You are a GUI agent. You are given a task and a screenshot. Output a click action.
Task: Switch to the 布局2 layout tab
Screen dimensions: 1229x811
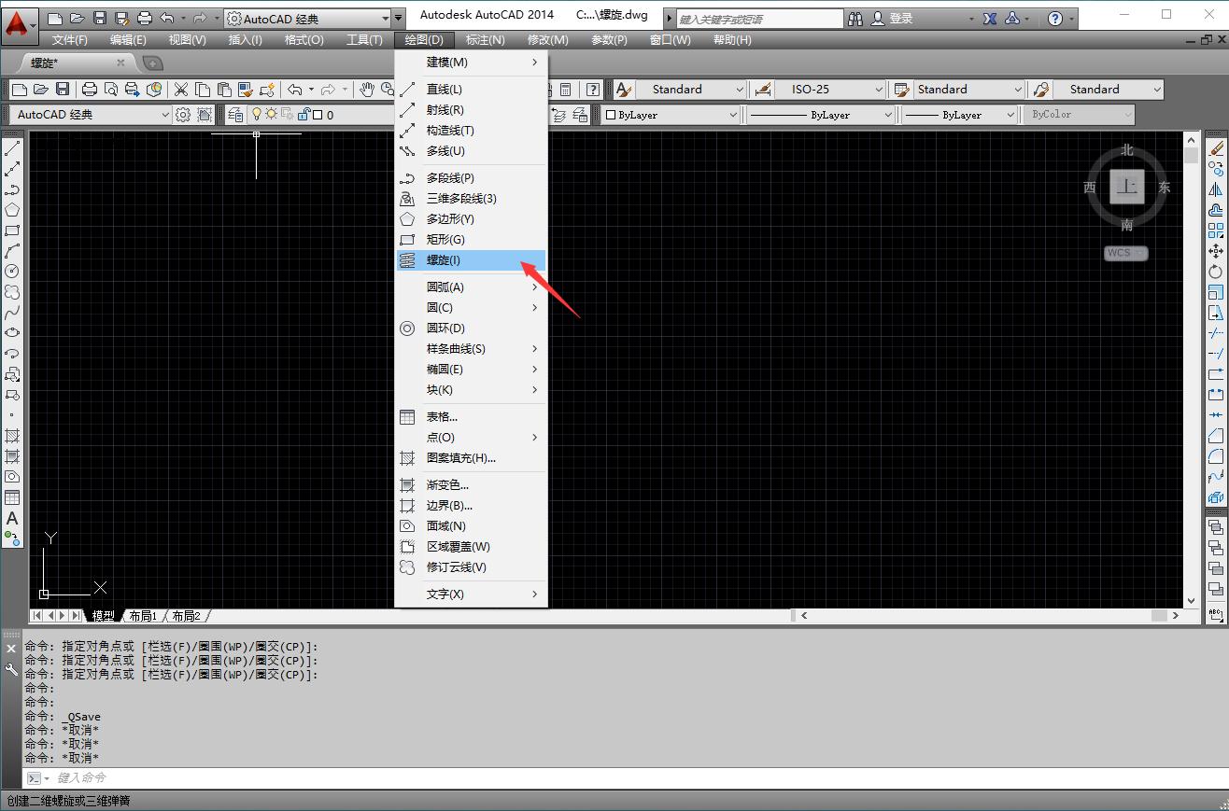(x=186, y=616)
